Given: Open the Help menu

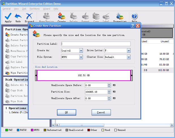Looking at the screenshot, I should pyautogui.click(x=56, y=9).
